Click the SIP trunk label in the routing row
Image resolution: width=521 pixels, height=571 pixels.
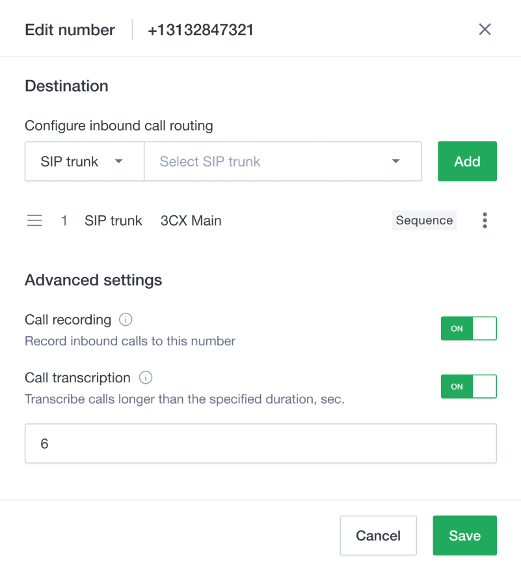click(x=113, y=220)
